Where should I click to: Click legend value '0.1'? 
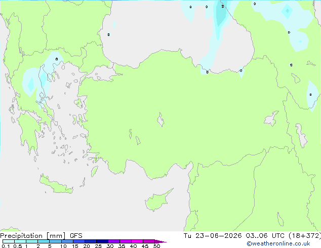pyautogui.click(x=6, y=246)
